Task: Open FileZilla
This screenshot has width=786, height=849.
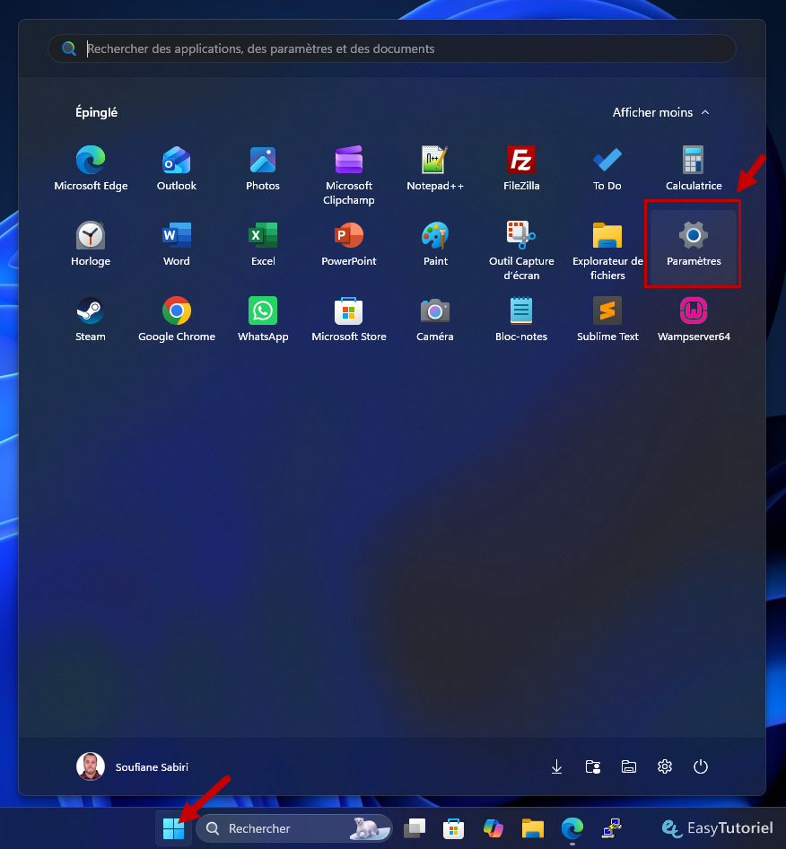Action: [521, 169]
